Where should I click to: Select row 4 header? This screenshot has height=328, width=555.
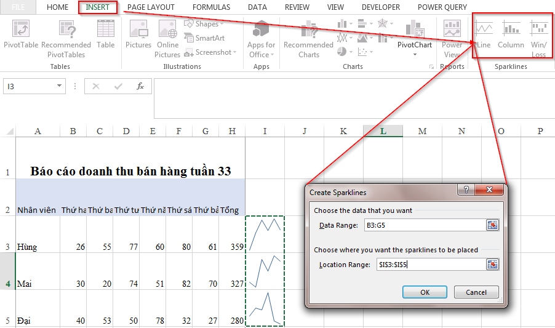tap(7, 271)
